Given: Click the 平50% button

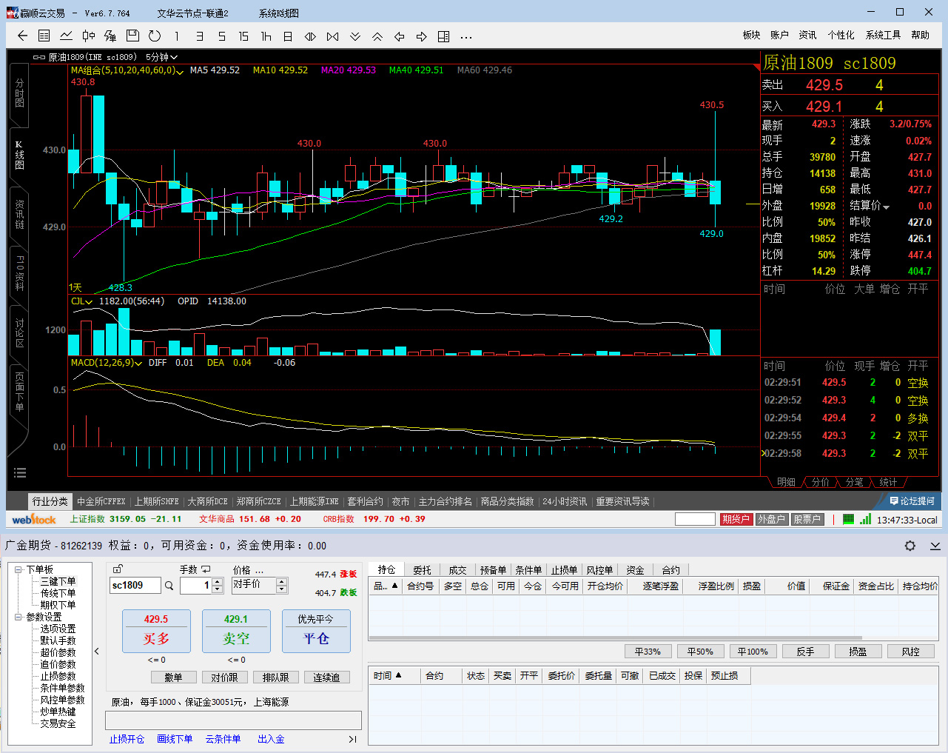Looking at the screenshot, I should [700, 652].
